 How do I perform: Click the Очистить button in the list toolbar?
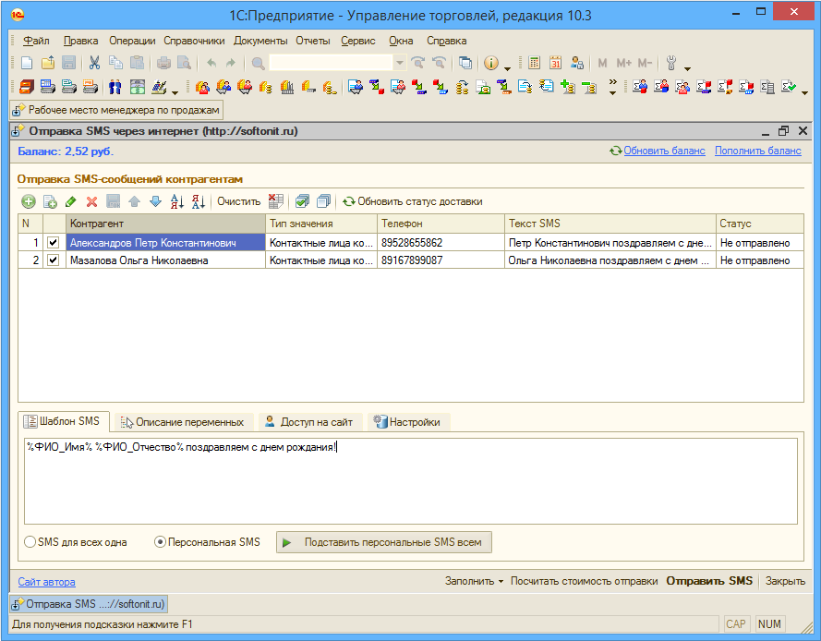(239, 201)
